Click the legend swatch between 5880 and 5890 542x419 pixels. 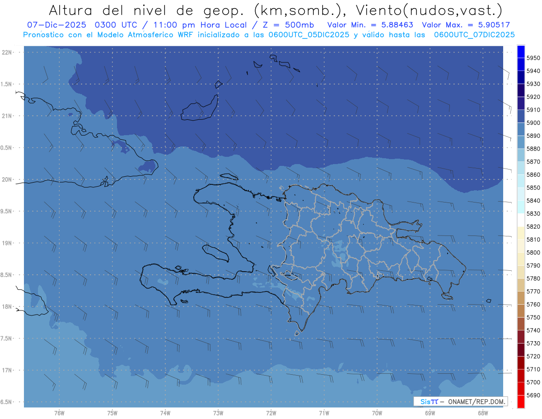521,142
